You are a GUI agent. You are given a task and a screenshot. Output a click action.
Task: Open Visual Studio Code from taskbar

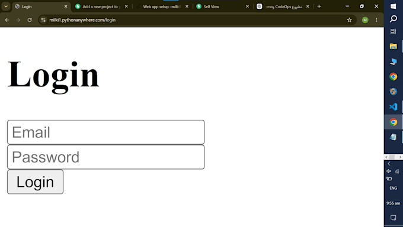[x=393, y=107]
